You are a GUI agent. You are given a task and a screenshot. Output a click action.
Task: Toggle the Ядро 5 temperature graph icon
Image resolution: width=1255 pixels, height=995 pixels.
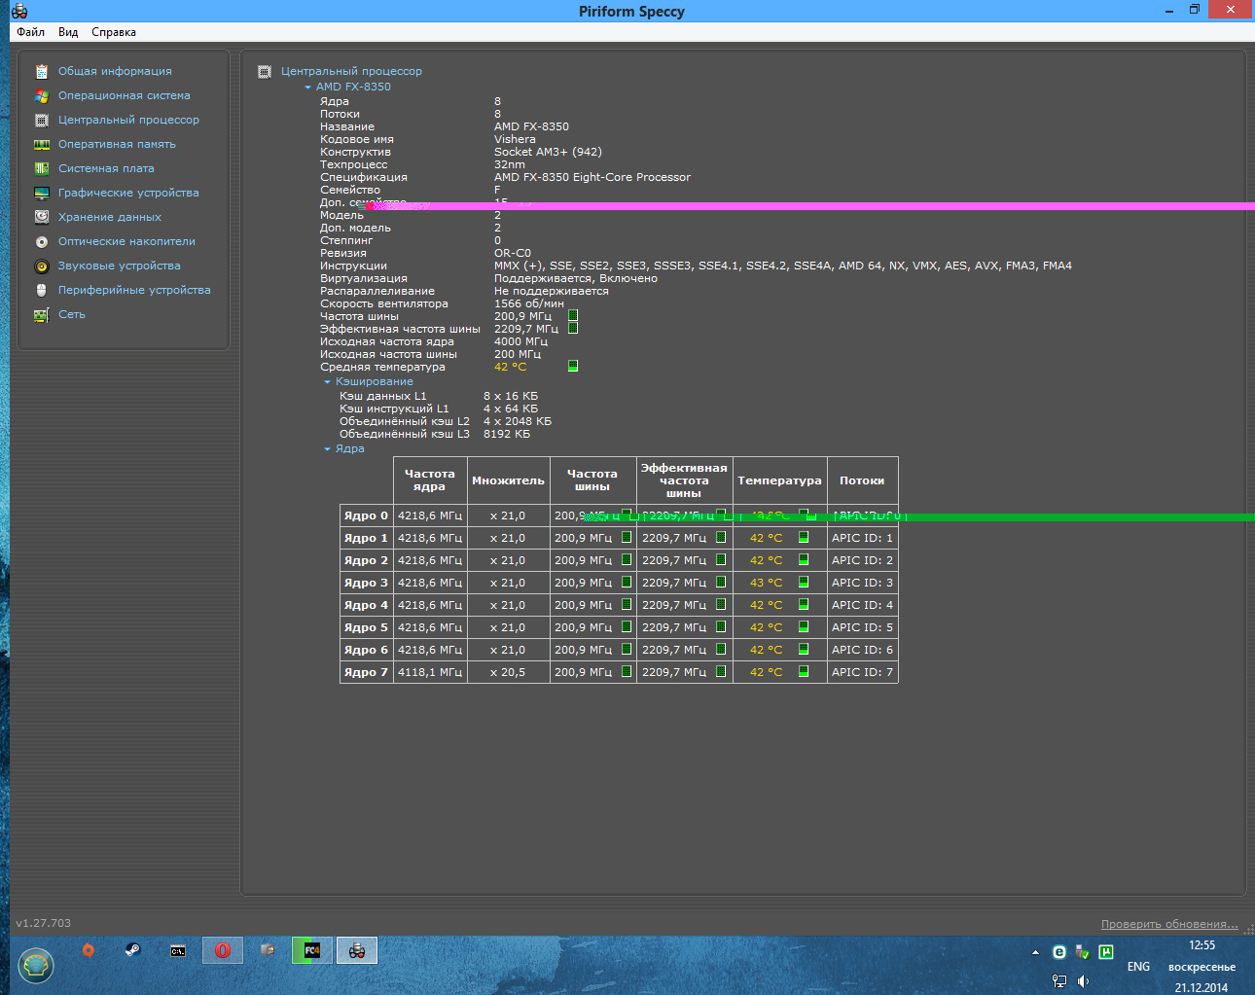coord(804,626)
